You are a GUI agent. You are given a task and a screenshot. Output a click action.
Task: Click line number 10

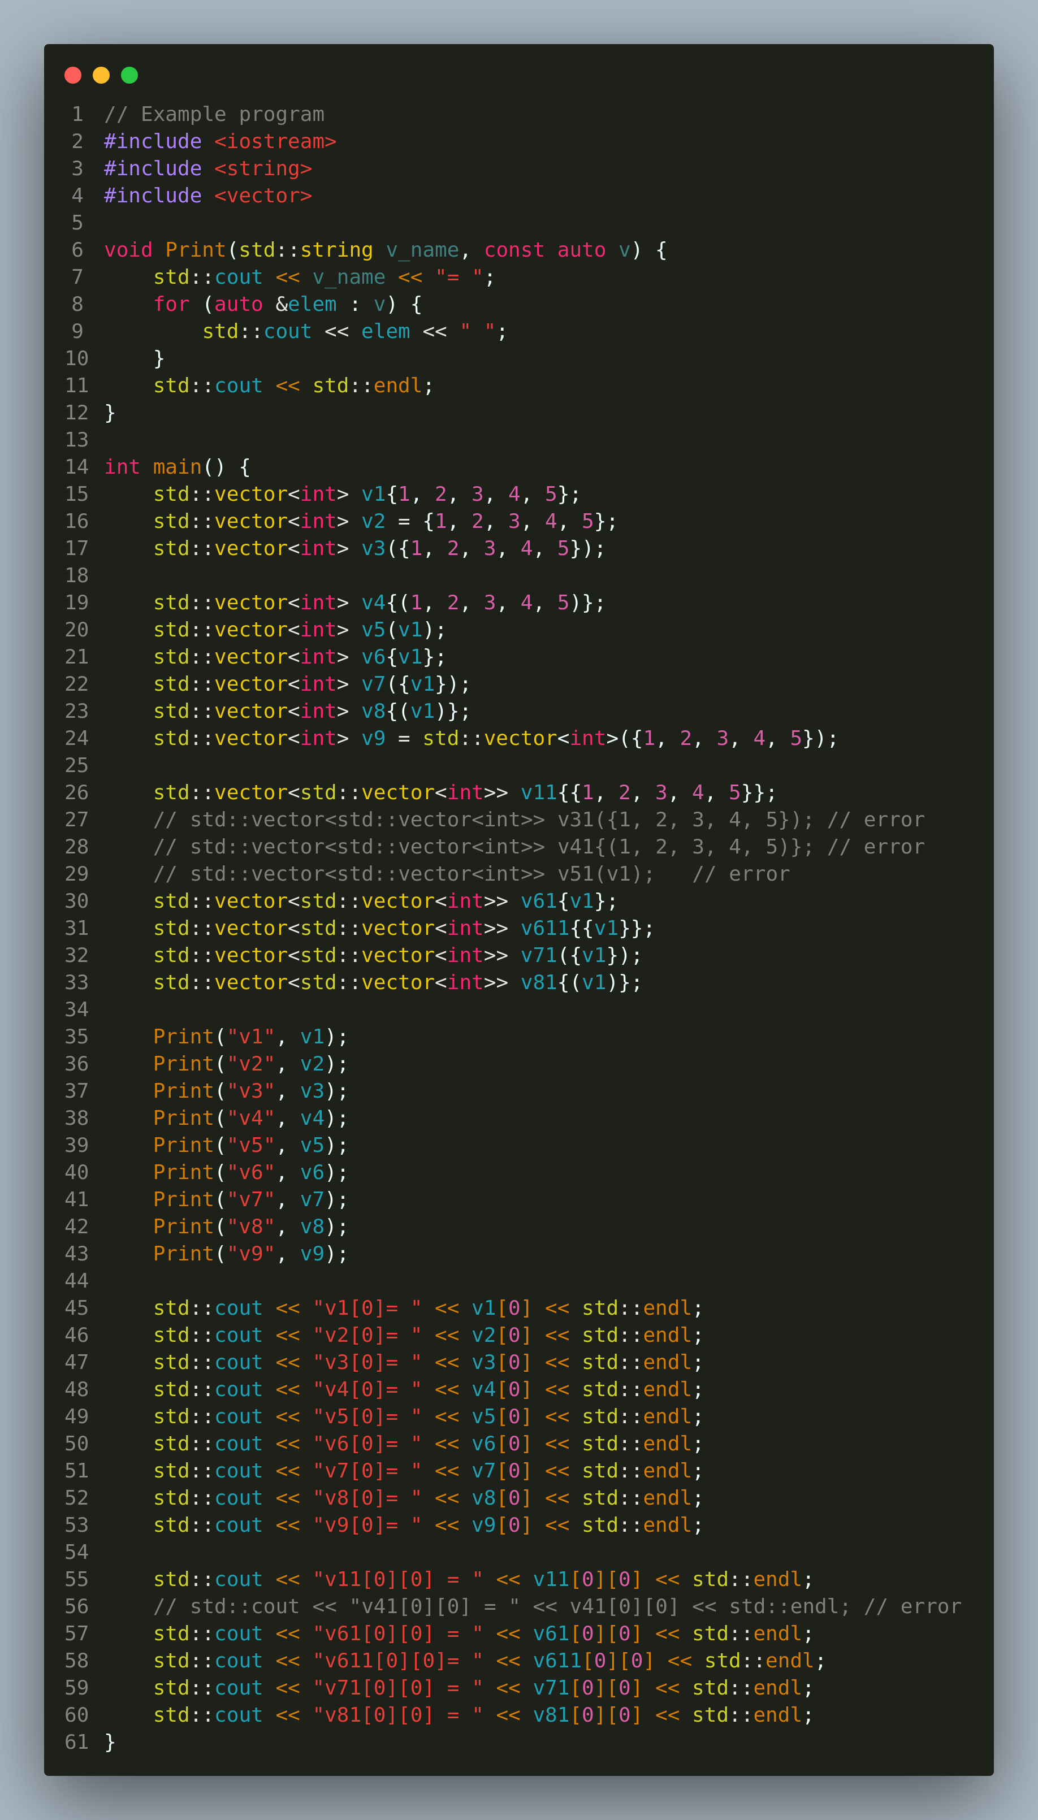pos(77,358)
